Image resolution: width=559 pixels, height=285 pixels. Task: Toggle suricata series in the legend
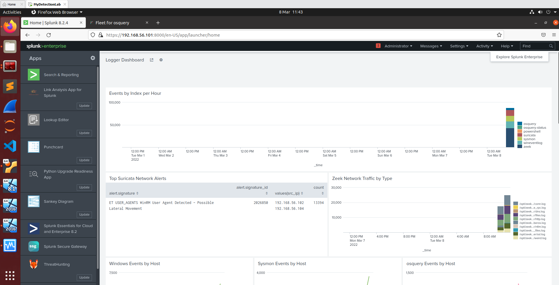tap(526, 135)
